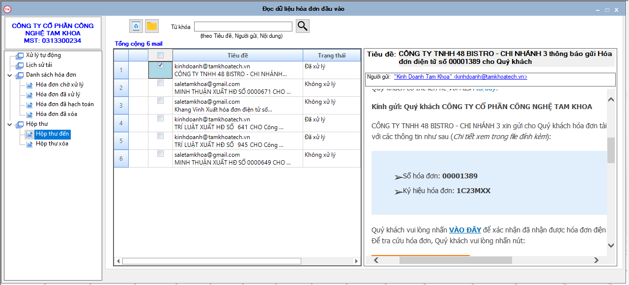Image resolution: width=629 pixels, height=285 pixels.
Task: Select Hóa đơn đã xóa in tree
Action: click(x=56, y=114)
